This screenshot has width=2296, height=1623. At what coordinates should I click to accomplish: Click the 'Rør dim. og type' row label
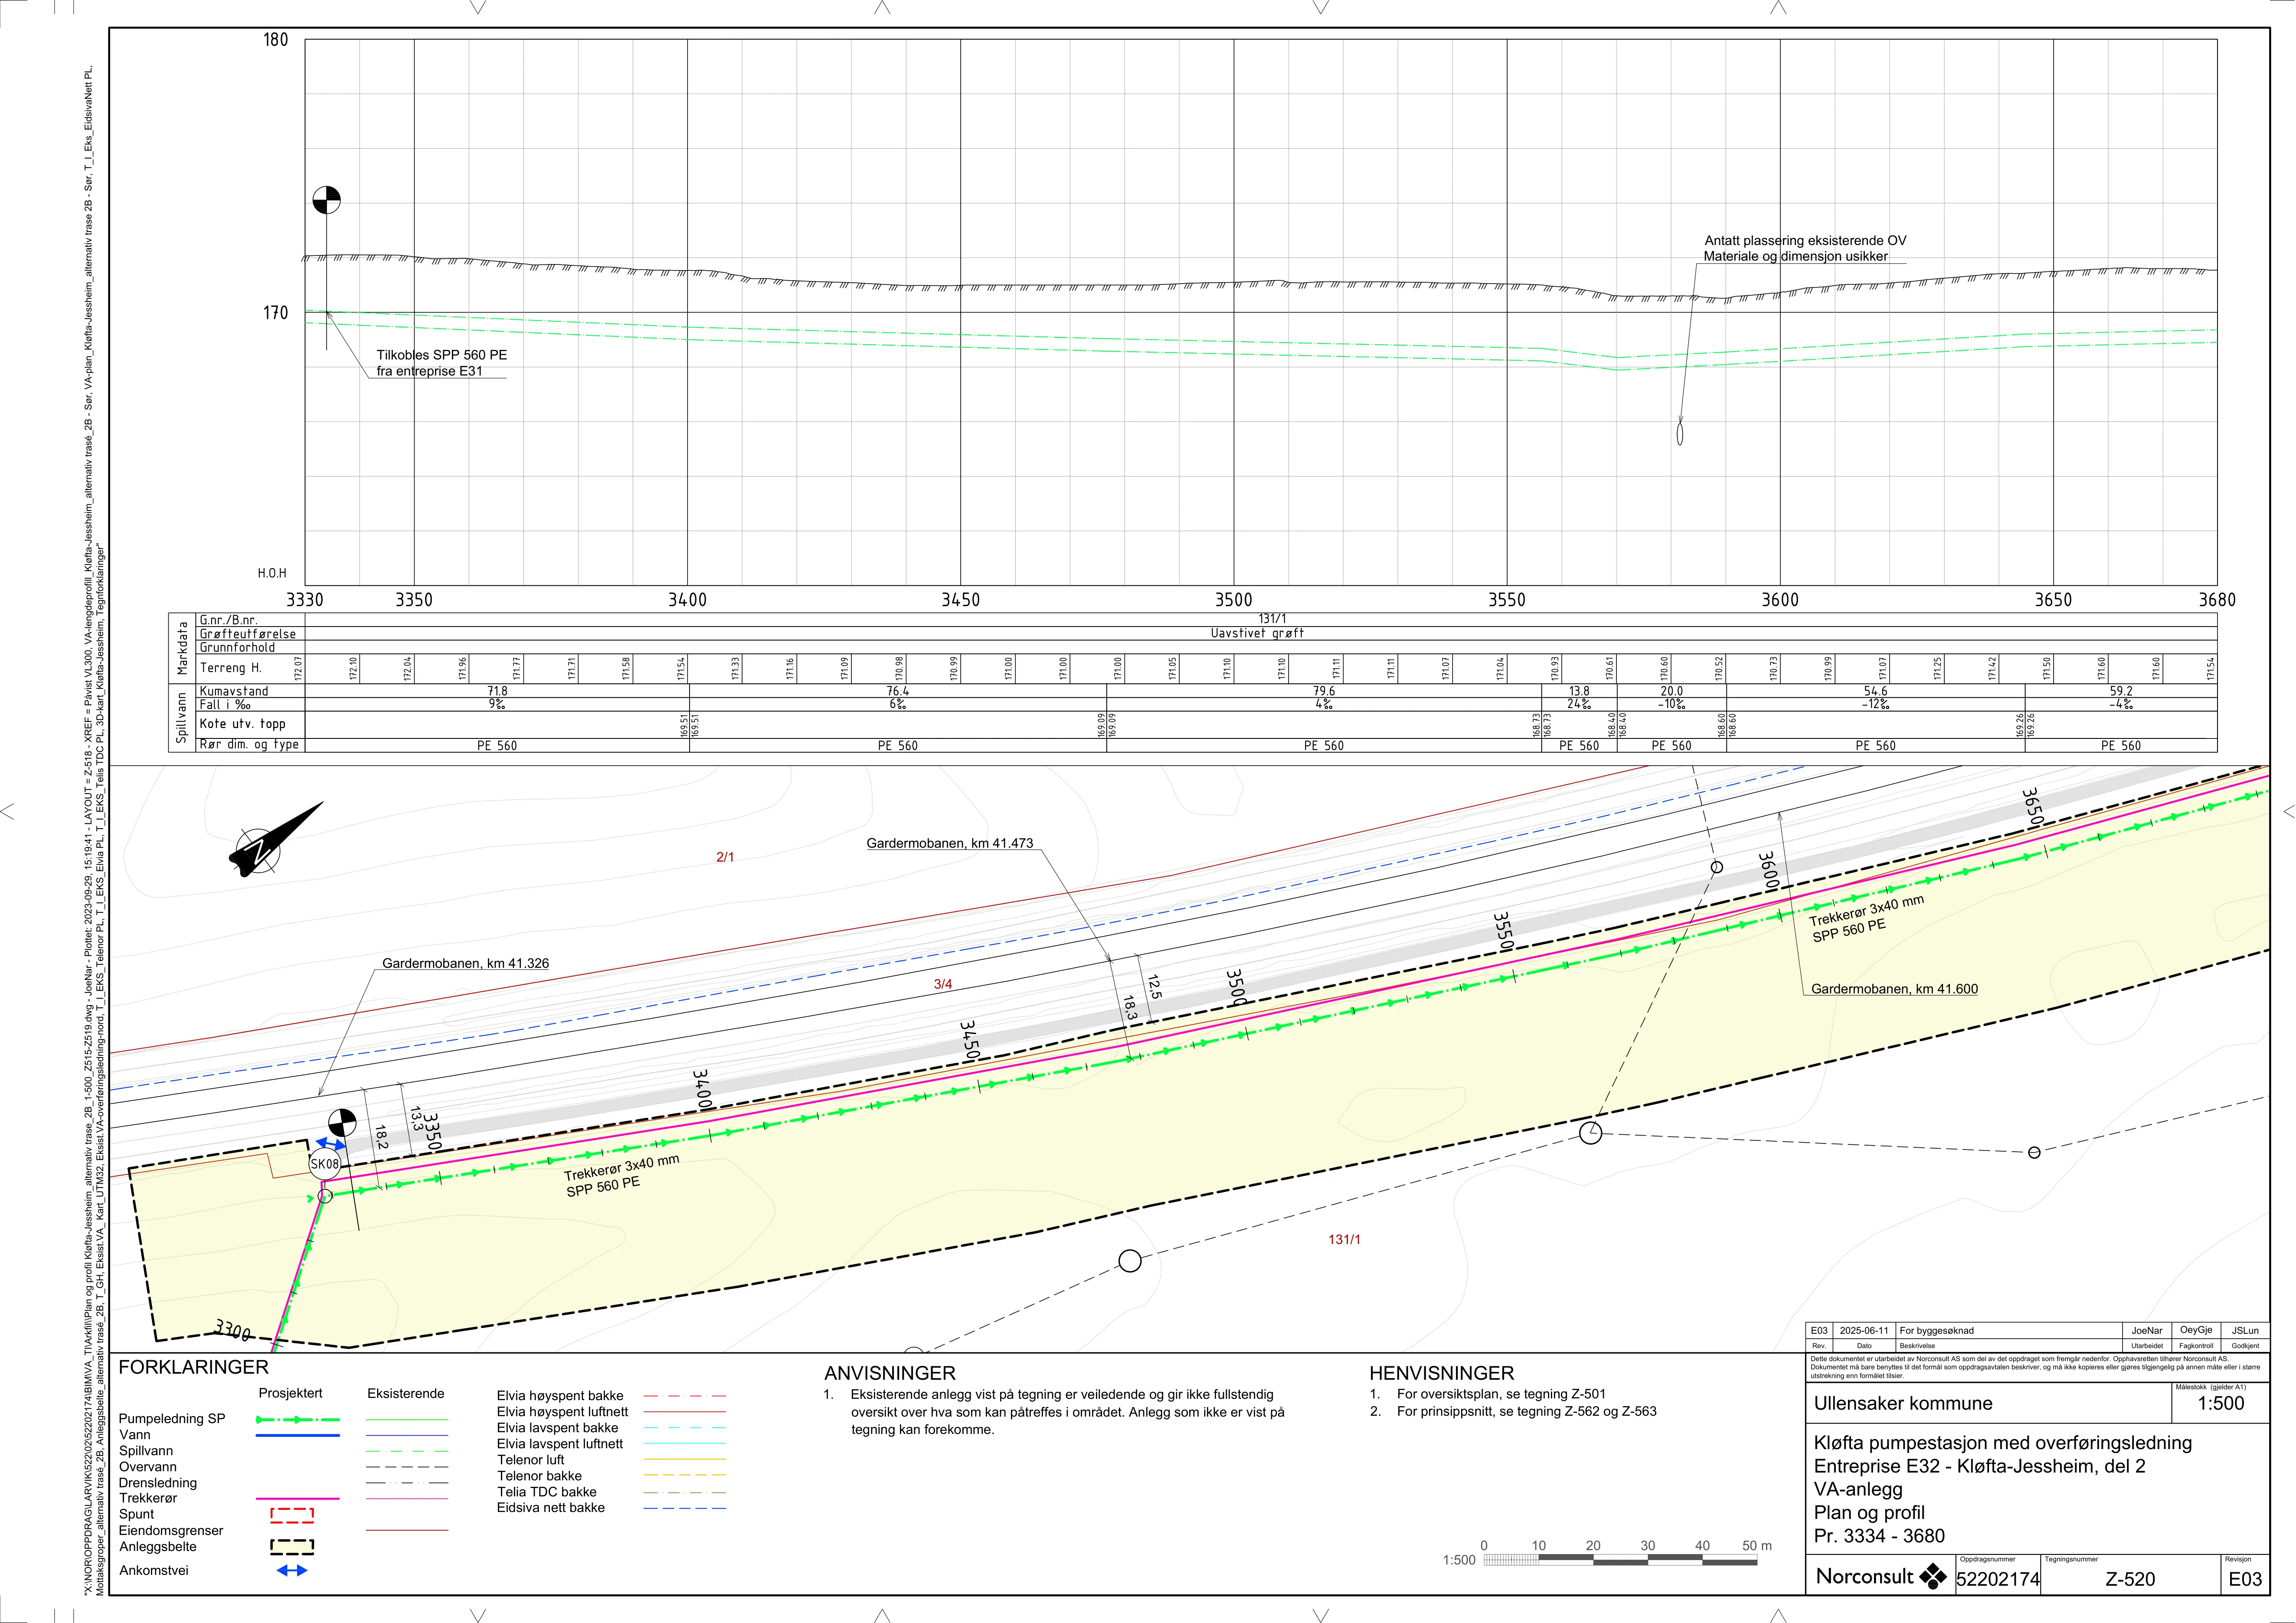pyautogui.click(x=249, y=745)
